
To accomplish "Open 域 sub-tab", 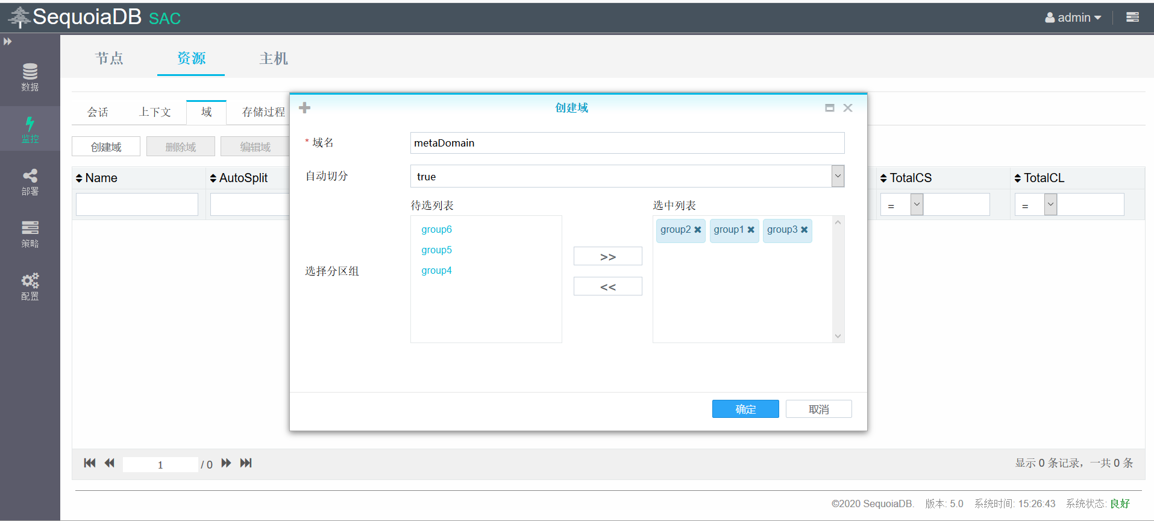I will pos(206,112).
